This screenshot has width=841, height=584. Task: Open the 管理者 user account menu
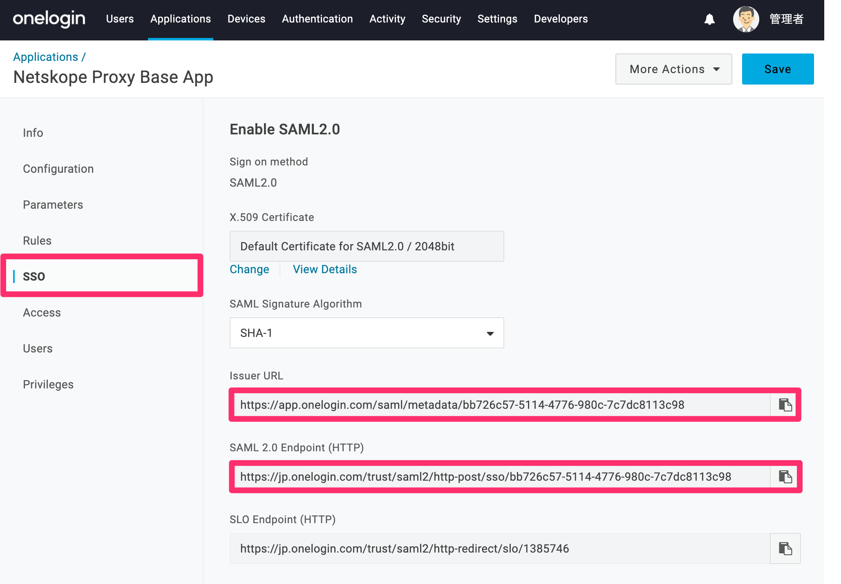pyautogui.click(x=786, y=19)
